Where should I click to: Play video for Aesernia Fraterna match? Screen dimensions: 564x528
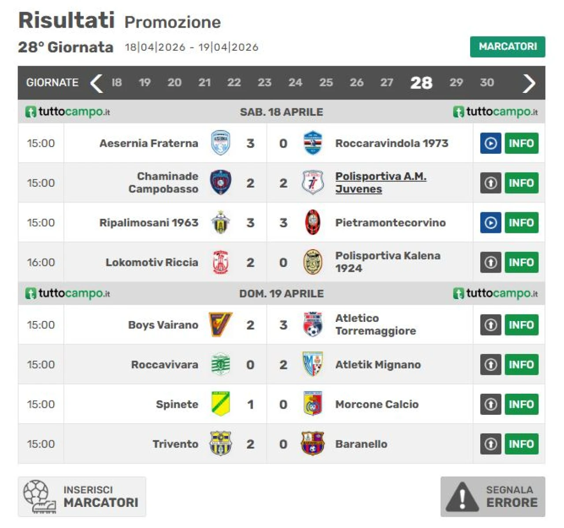[490, 143]
